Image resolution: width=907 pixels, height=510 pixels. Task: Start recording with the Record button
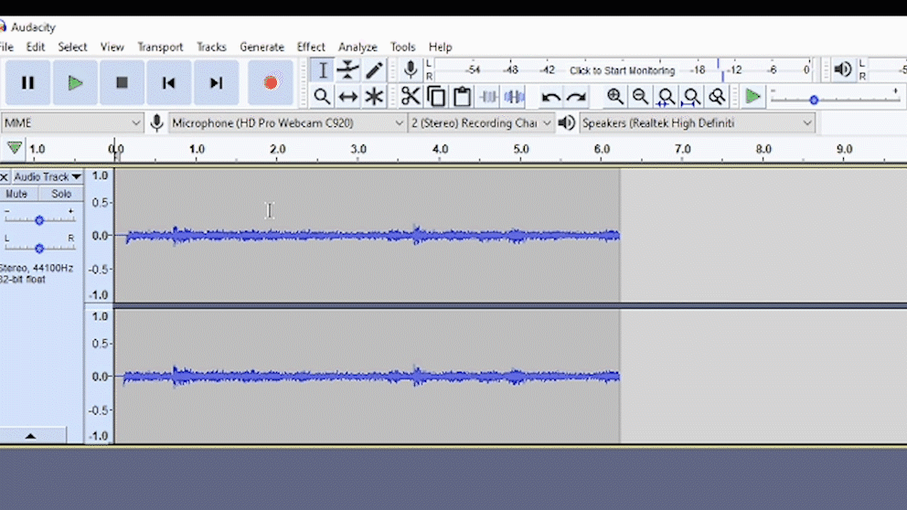(x=270, y=82)
